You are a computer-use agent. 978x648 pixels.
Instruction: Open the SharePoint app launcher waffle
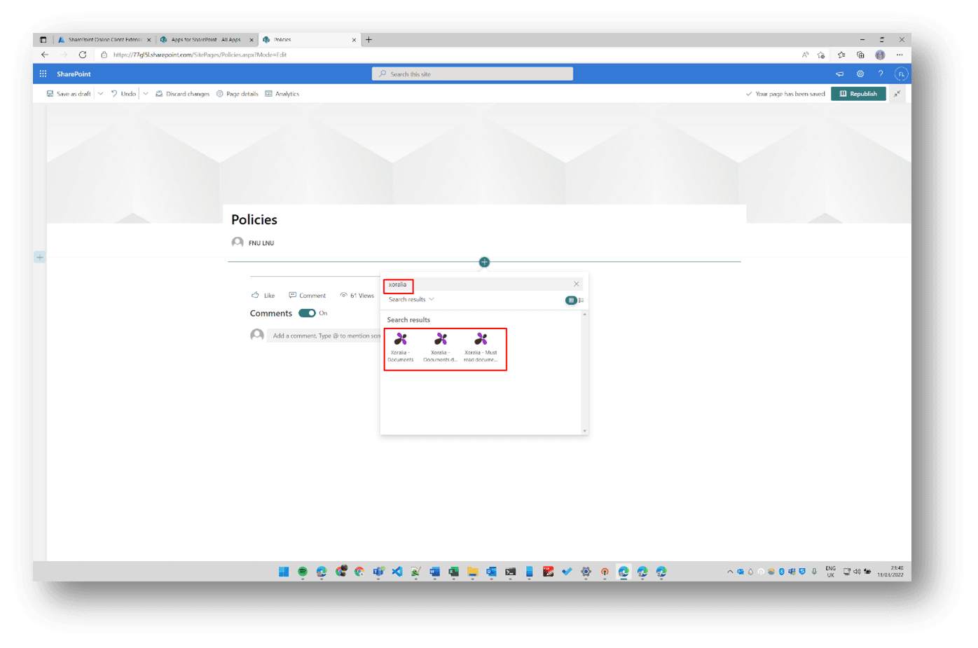43,74
